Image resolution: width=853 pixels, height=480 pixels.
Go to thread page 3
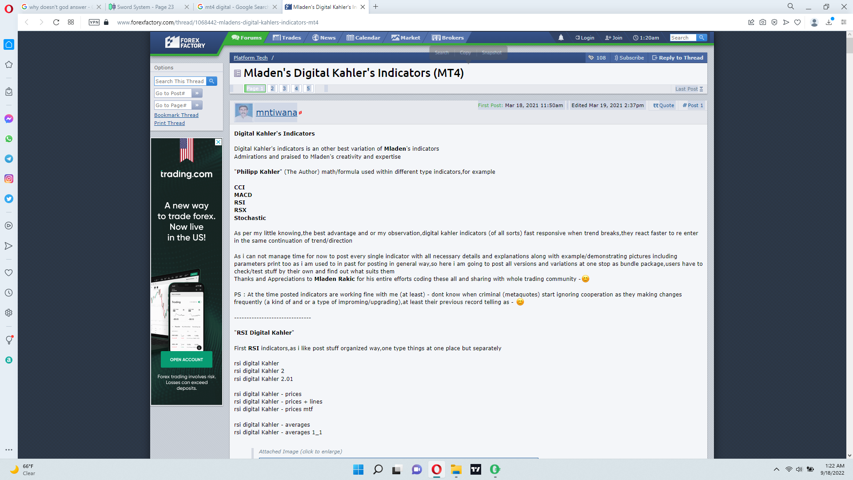pyautogui.click(x=284, y=88)
